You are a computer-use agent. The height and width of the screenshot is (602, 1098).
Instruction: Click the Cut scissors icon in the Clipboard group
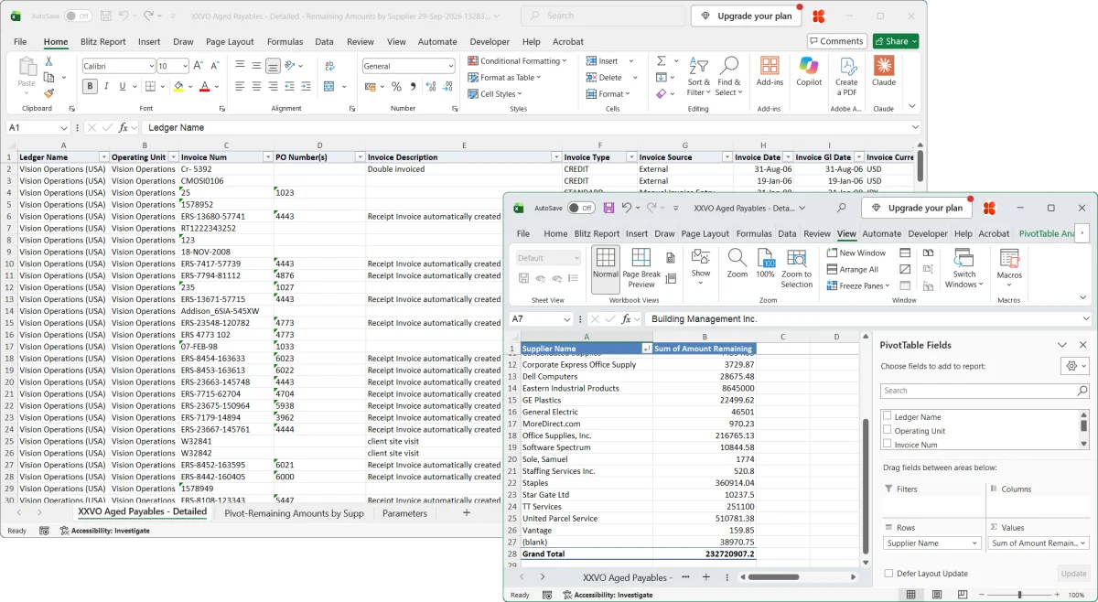pos(49,62)
